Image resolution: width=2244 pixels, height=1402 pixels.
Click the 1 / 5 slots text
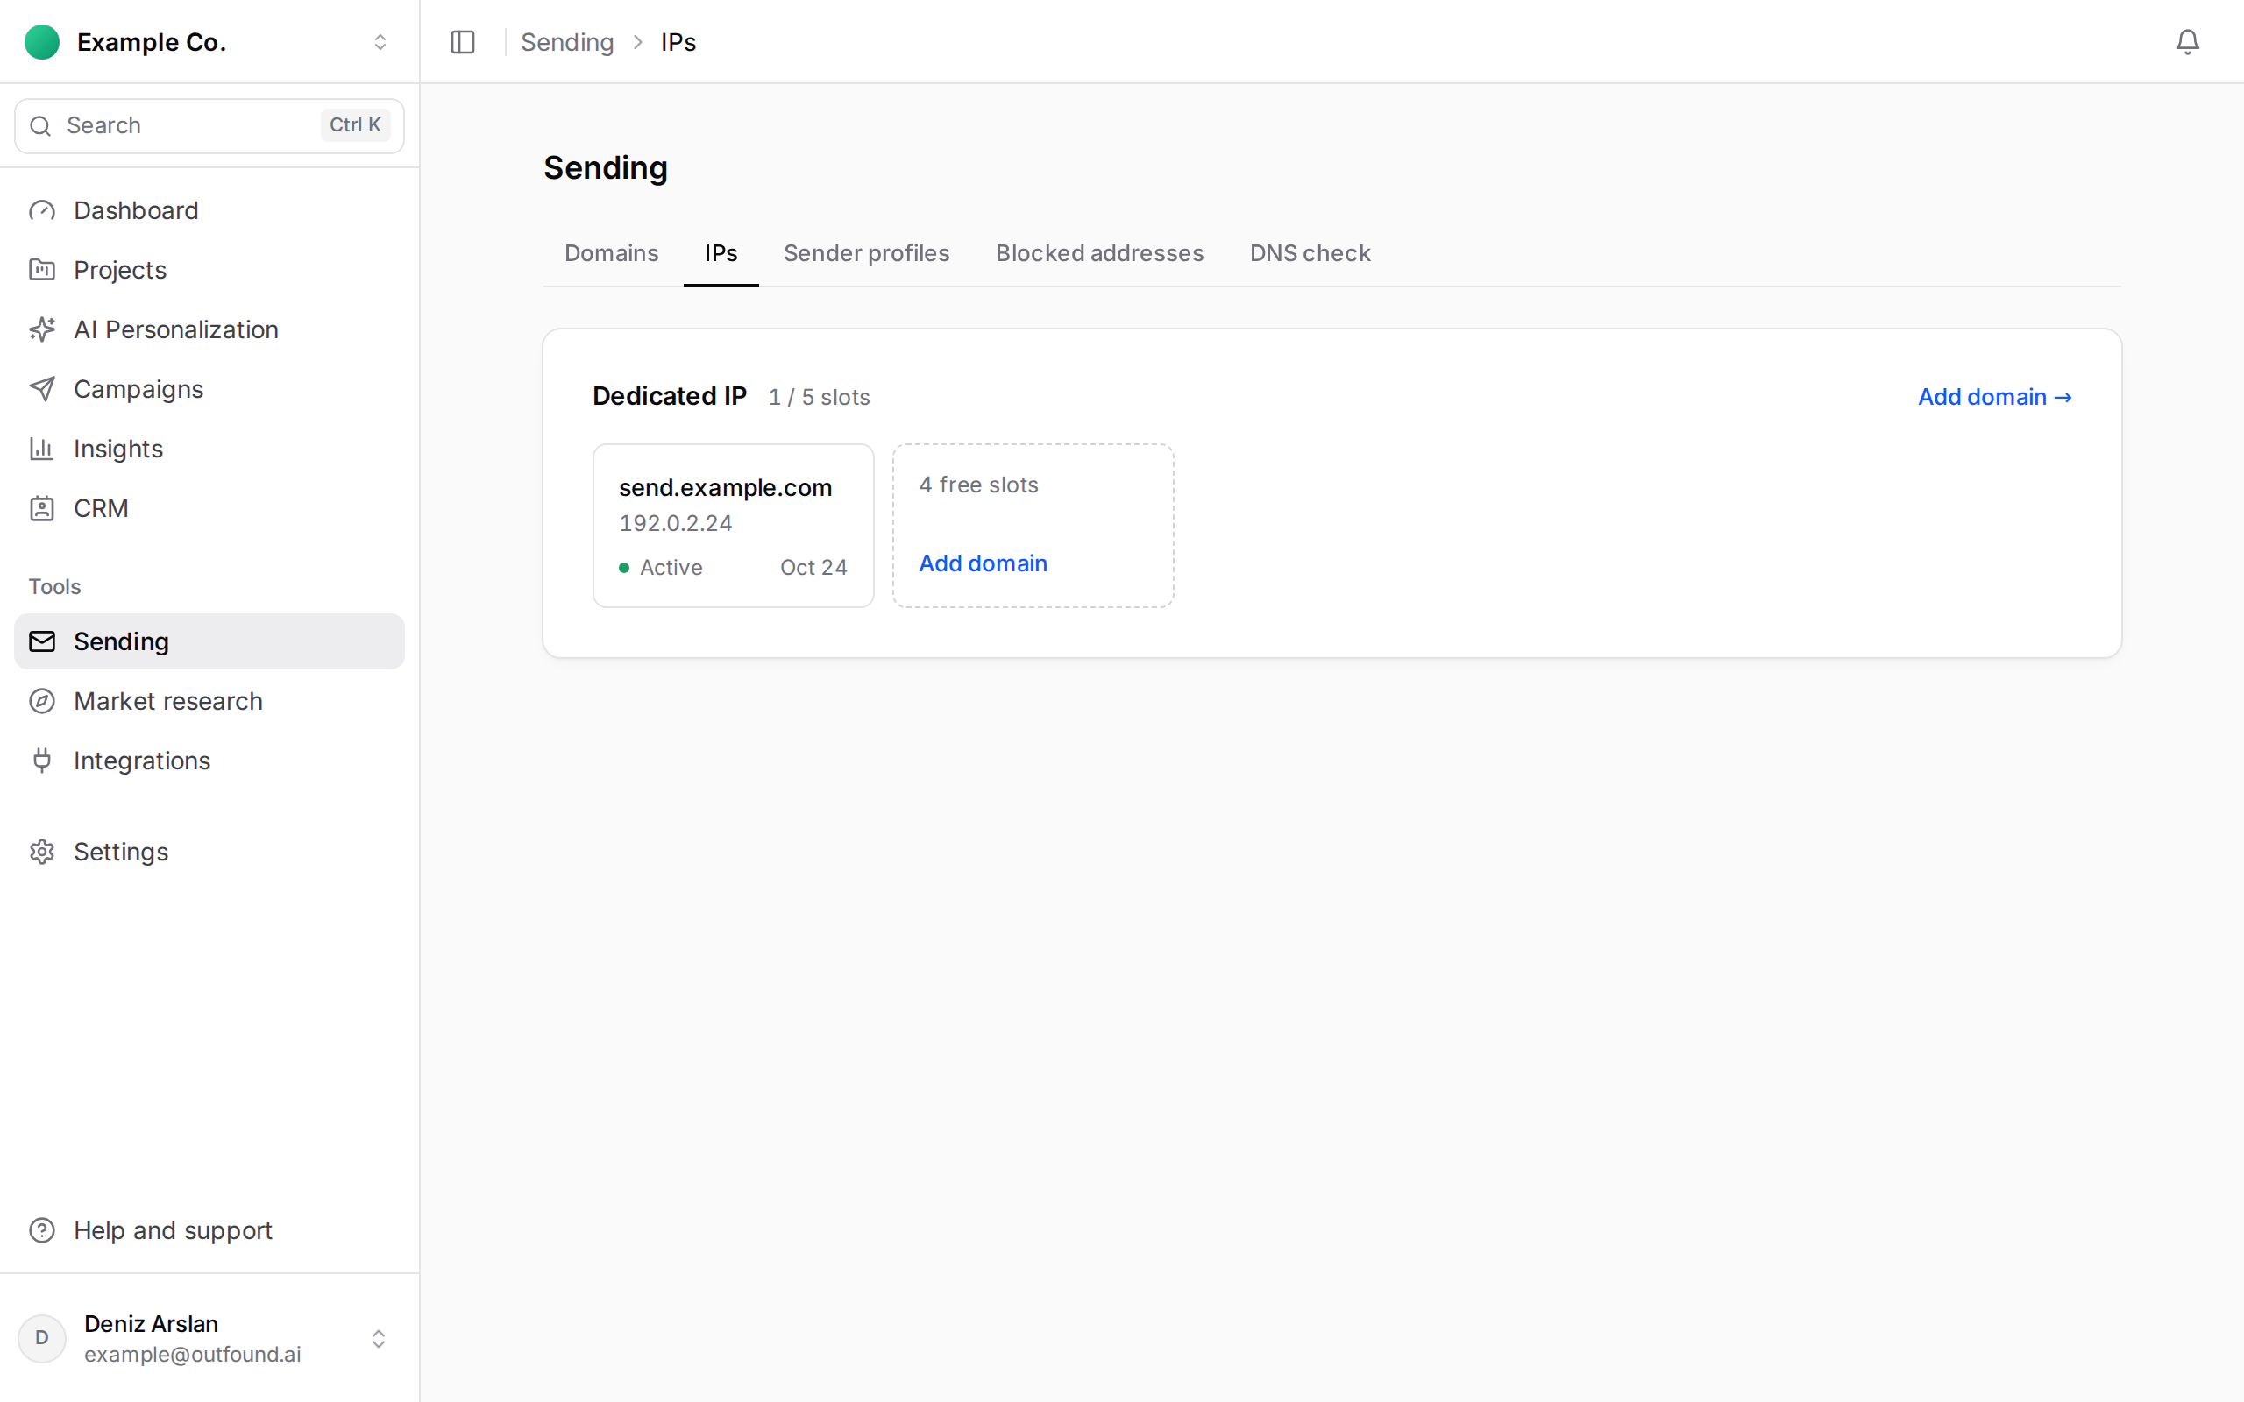click(819, 397)
